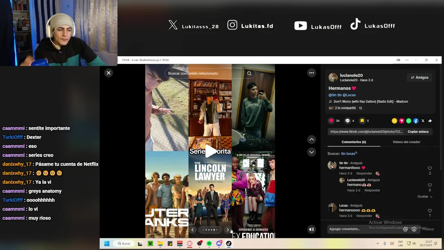
Task: Go to next post with down chevron
Action: pos(311,152)
